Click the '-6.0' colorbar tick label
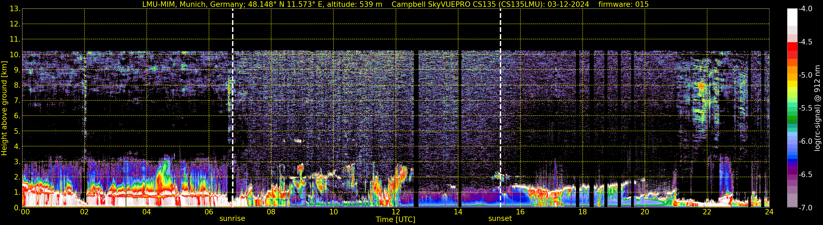Viewport: 823px width, 225px height. pyautogui.click(x=805, y=141)
